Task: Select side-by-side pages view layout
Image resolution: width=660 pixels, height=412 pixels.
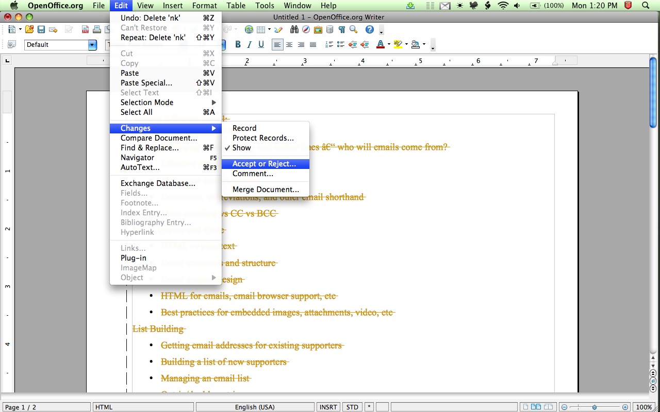Action: tap(536, 407)
